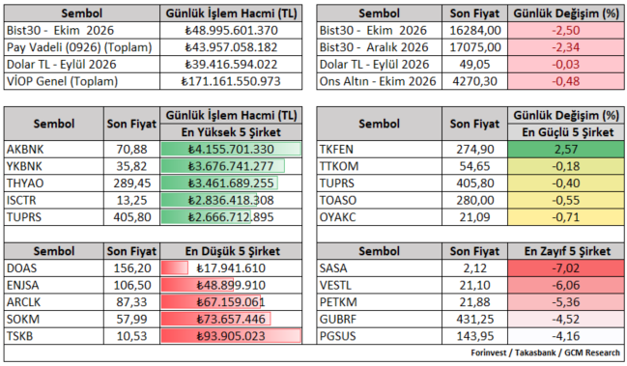Select the PGSUS -4,16 change cell
Screen dimensions: 627x366
pos(566,336)
